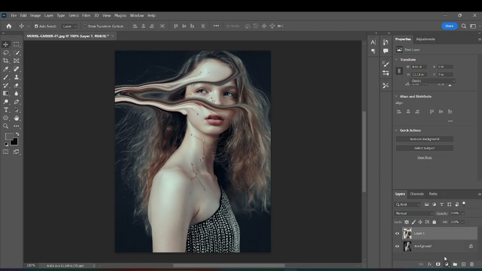This screenshot has width=482, height=271.
Task: Open layer style fx menu
Action: [430, 264]
